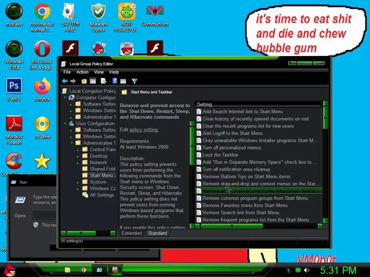Screen dimensions: 370x277
Task: Open the View menu
Action: point(99,72)
